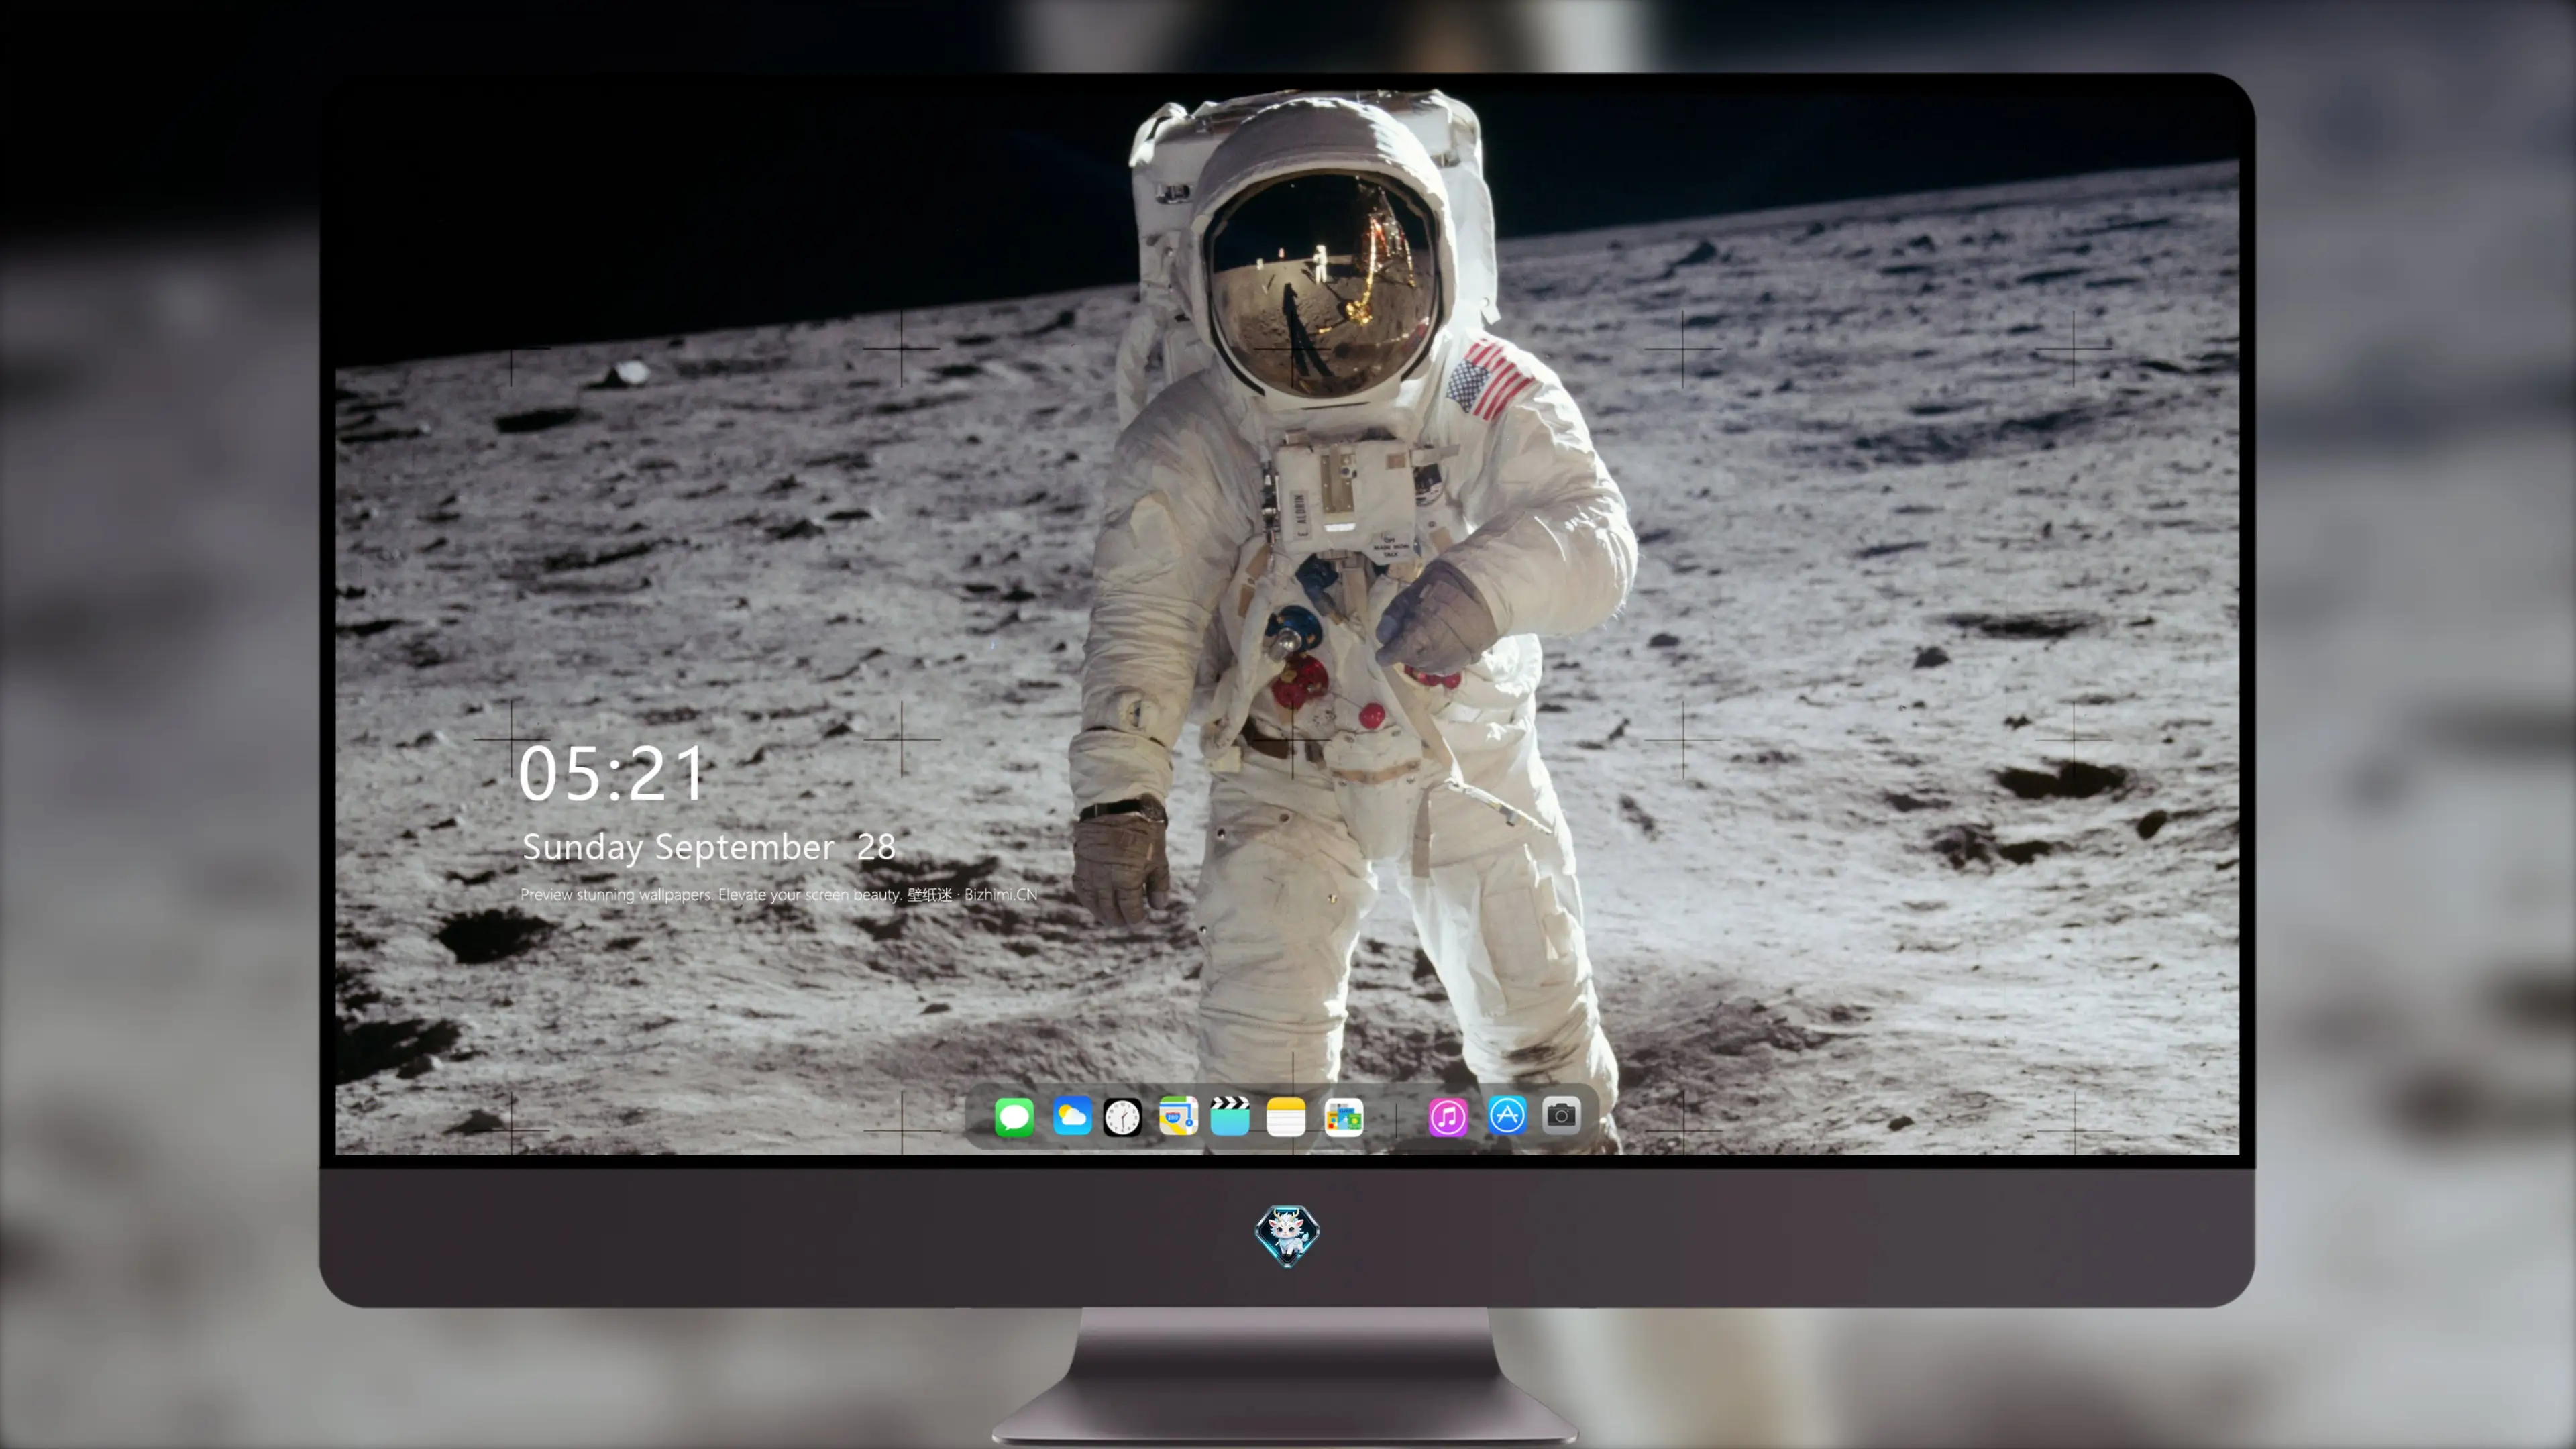Launch the Videos clapperboard app
2576x1449 pixels.
(x=1230, y=1116)
